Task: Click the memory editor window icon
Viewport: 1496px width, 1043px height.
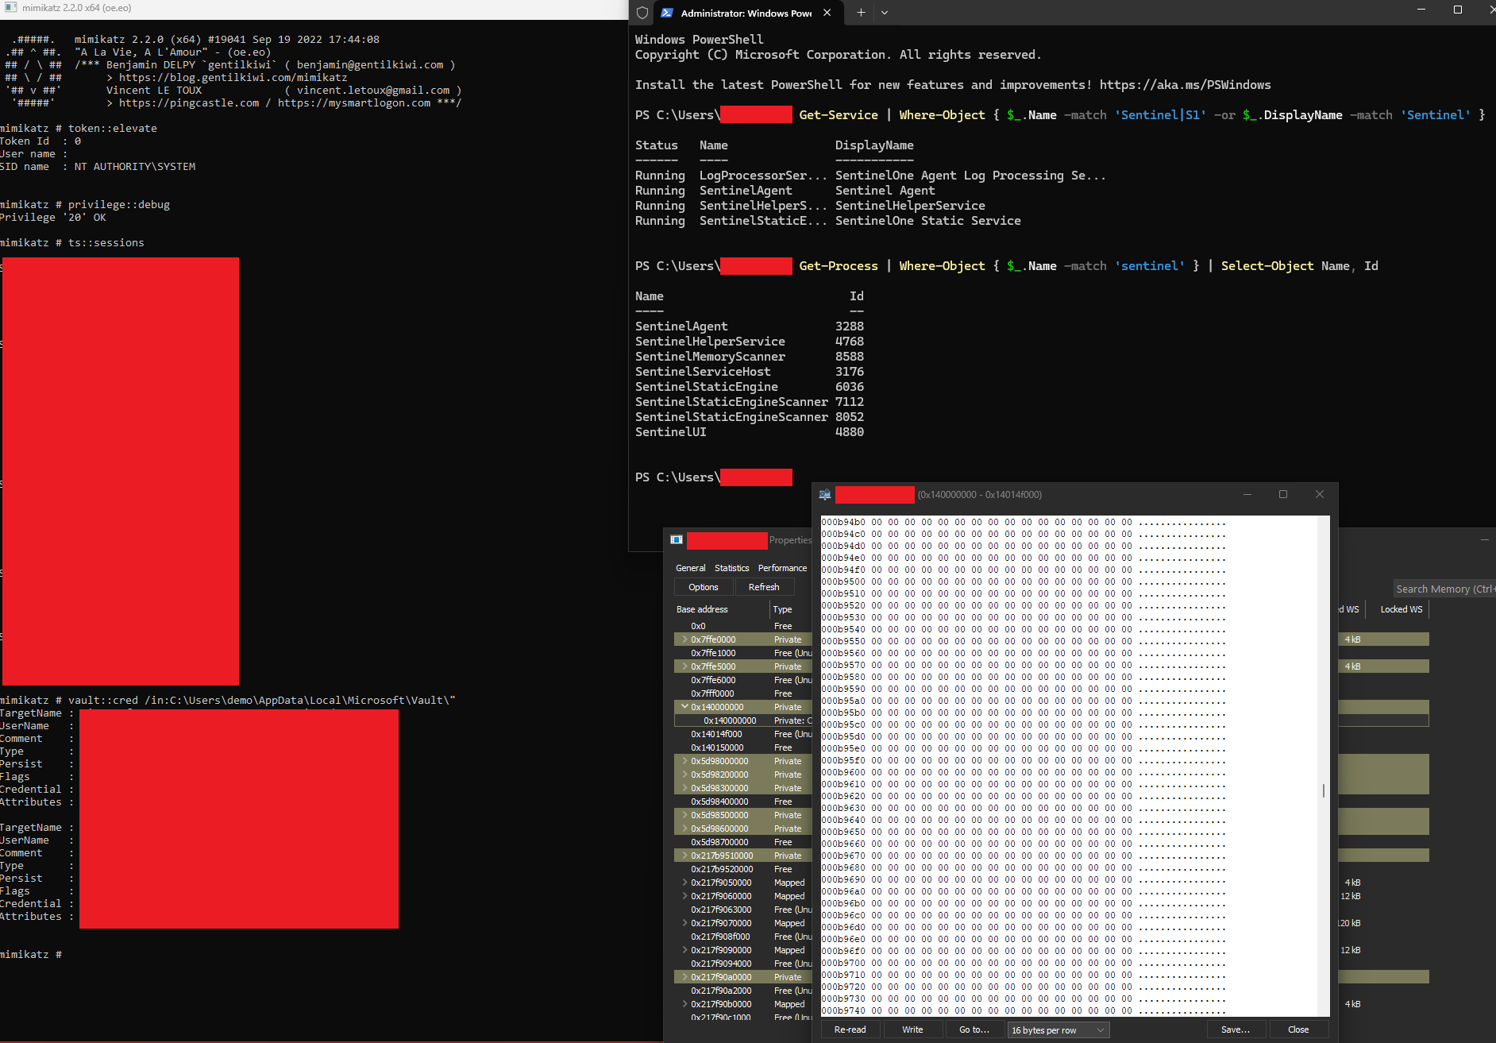Action: (825, 494)
